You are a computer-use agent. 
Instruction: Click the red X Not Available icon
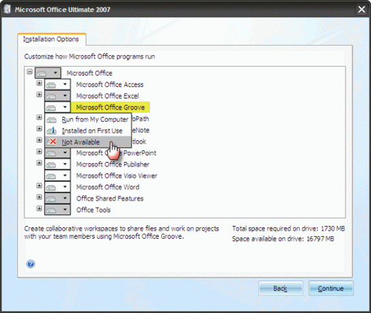click(x=52, y=142)
